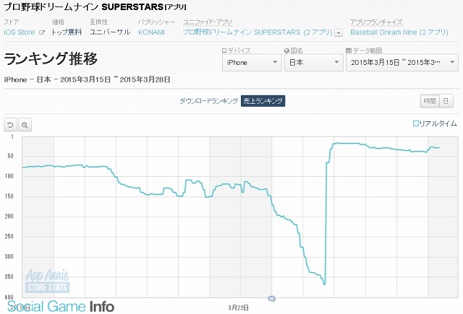The height and width of the screenshot is (314, 463).
Task: Open the Baseball Dream Nine franchise link
Action: coord(399,32)
